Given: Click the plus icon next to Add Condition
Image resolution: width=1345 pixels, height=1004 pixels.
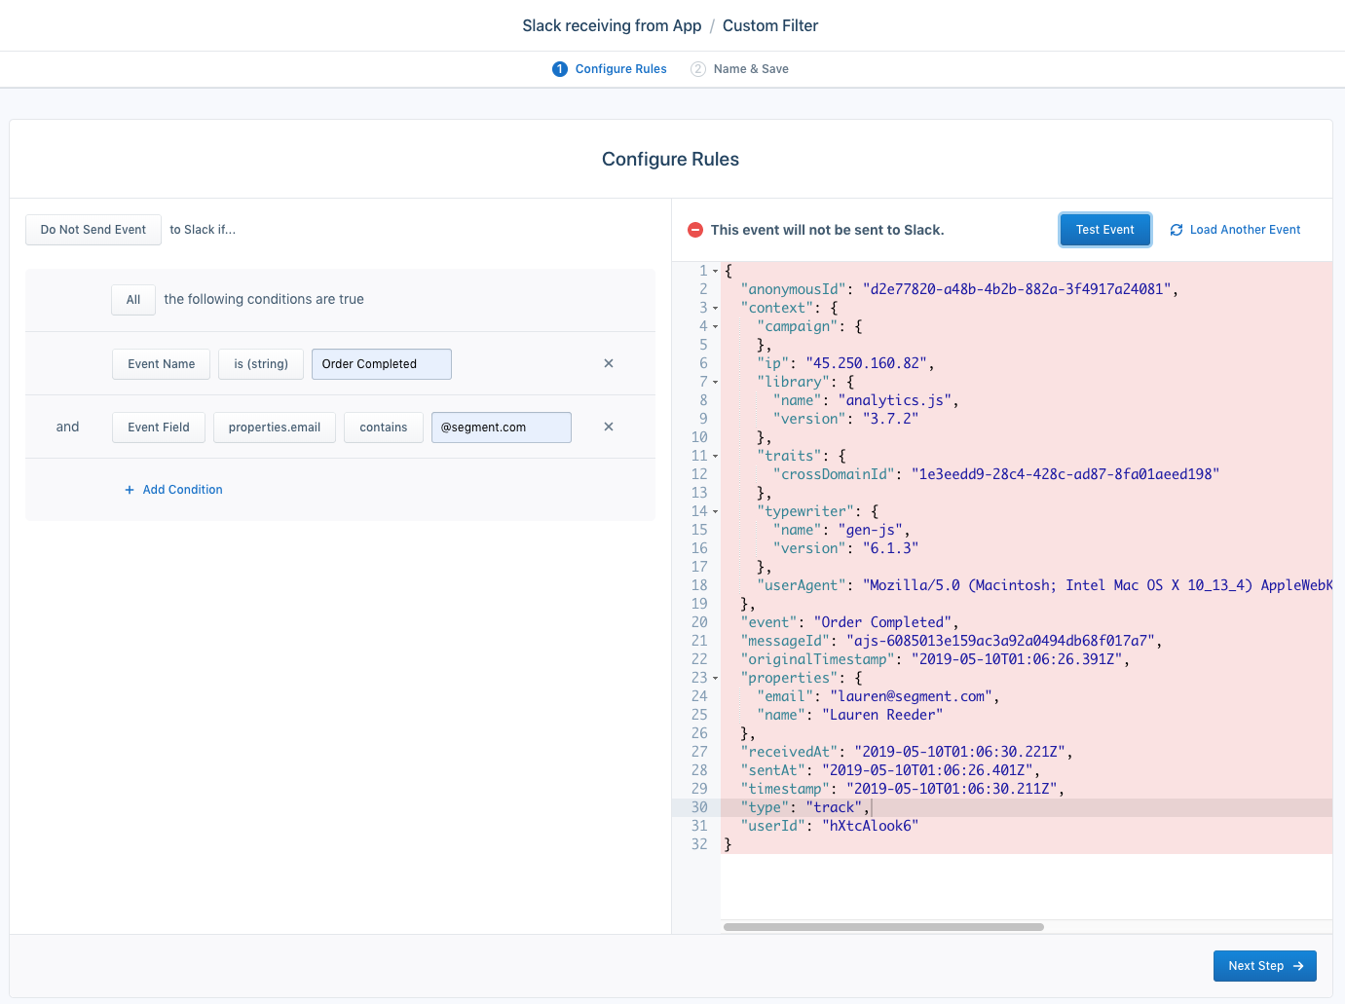Looking at the screenshot, I should coord(130,489).
